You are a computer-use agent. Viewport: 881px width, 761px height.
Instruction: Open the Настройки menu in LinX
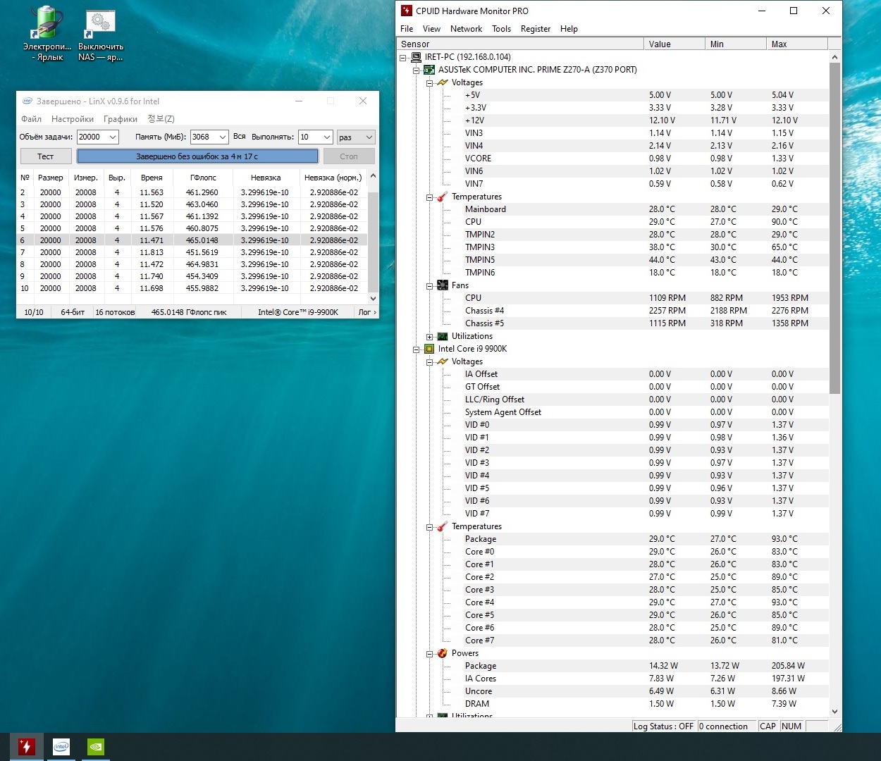point(72,119)
